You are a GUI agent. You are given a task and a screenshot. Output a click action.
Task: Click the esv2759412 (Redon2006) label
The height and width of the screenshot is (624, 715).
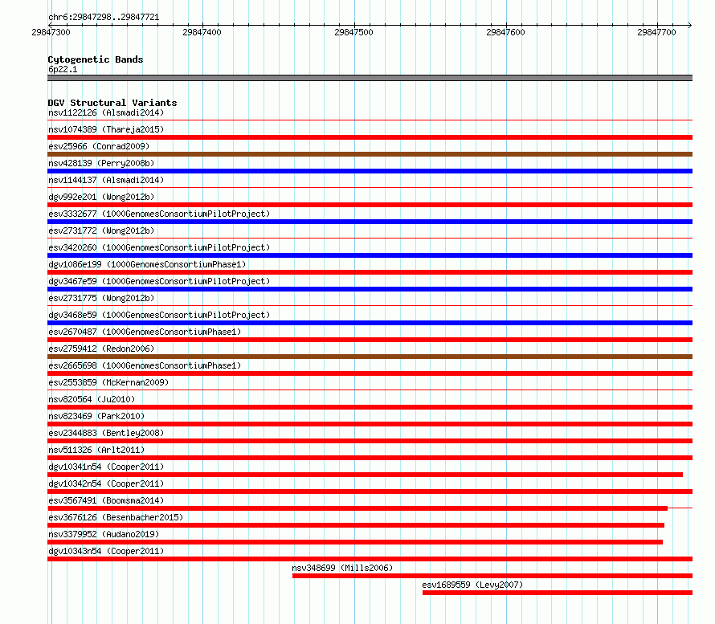pyautogui.click(x=101, y=349)
